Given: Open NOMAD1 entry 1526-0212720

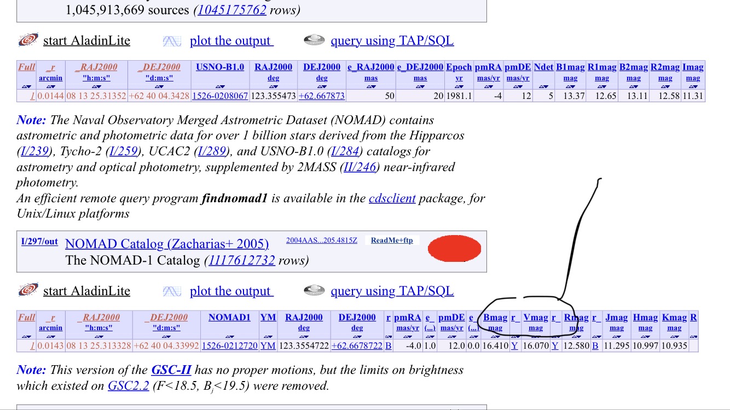Looking at the screenshot, I should 229,346.
